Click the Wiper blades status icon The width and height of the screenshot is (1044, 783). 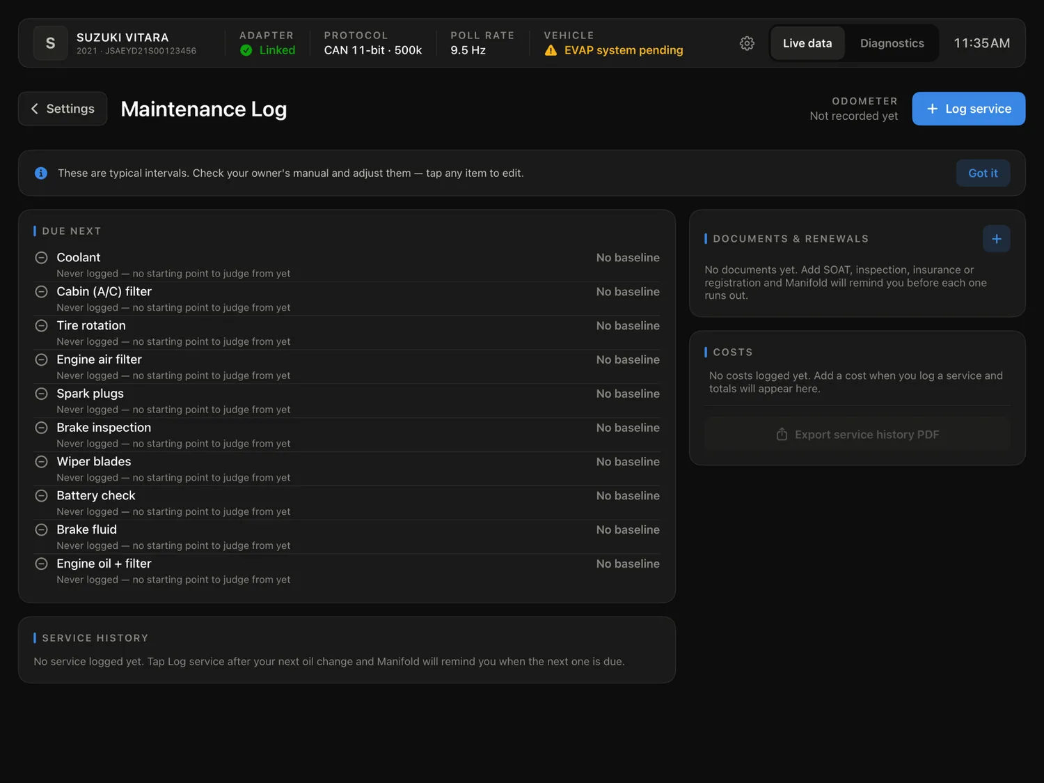pyautogui.click(x=42, y=462)
